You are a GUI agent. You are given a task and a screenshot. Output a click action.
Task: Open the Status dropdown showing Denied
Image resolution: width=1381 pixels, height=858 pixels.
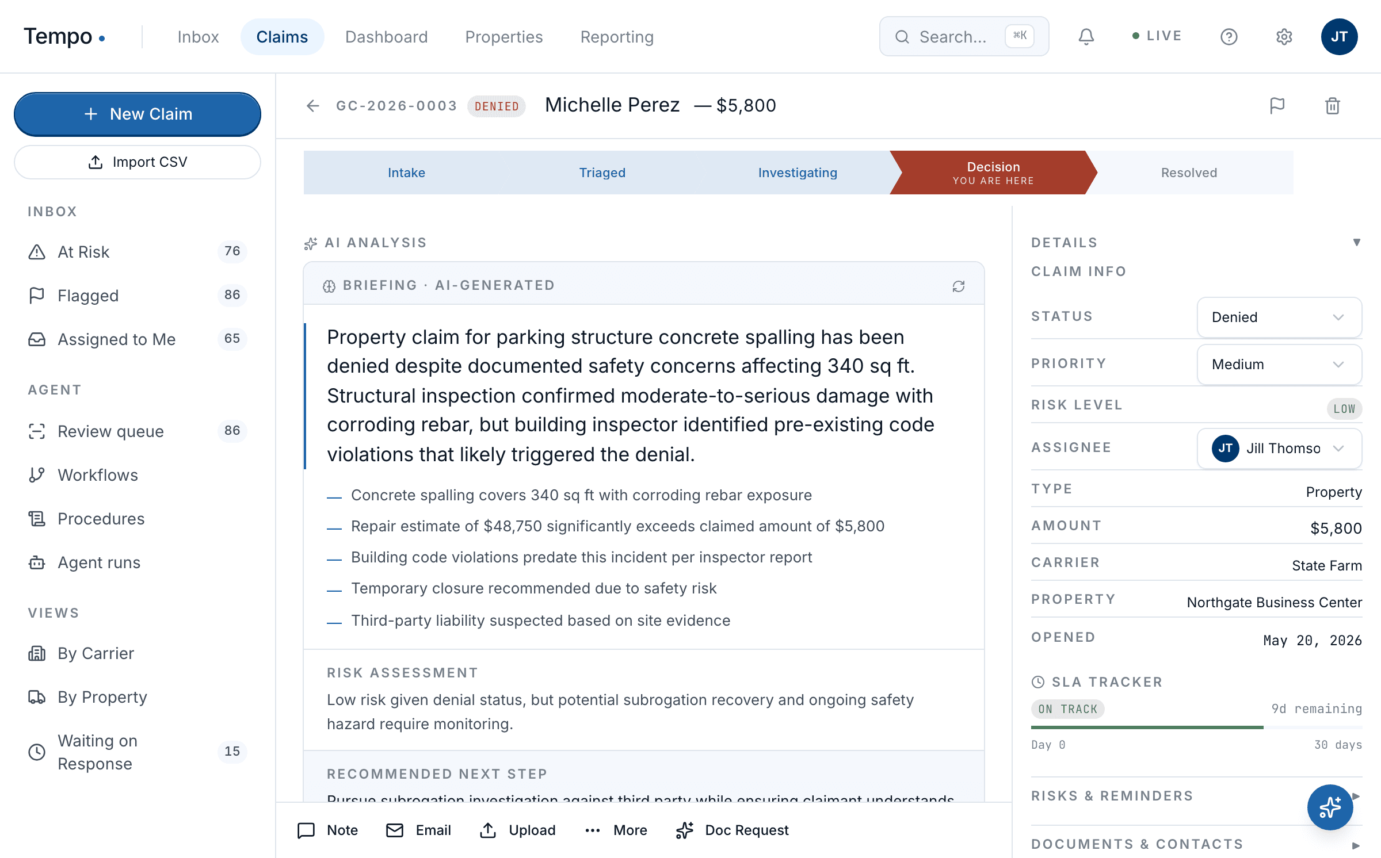pos(1279,317)
